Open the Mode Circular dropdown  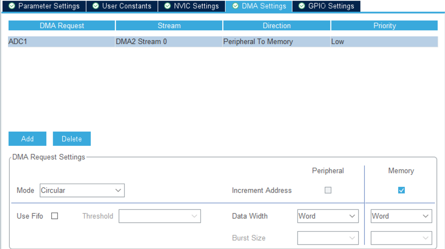[x=82, y=190]
